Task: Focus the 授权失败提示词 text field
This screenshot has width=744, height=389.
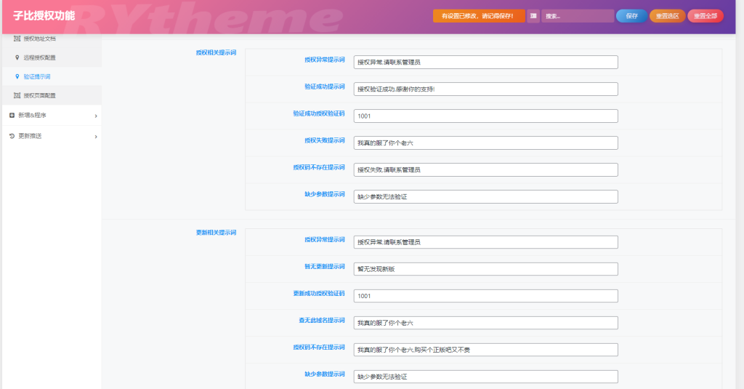Action: pos(485,143)
